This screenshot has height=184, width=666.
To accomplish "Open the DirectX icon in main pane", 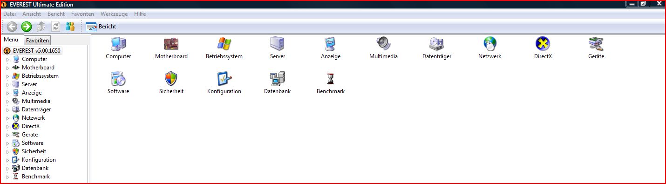I will [543, 44].
